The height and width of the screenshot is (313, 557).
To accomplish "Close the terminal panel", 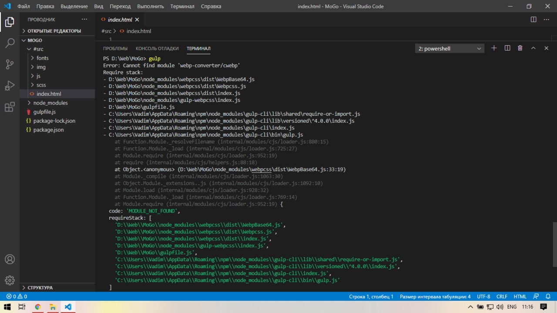I will pos(546,48).
